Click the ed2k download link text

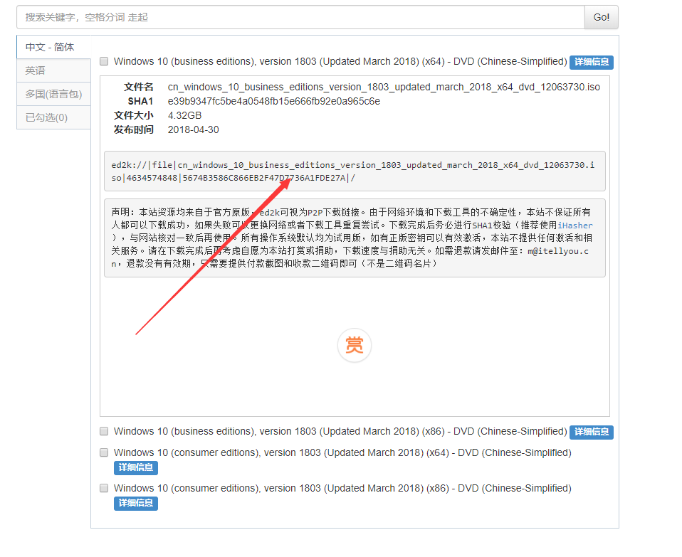point(354,171)
